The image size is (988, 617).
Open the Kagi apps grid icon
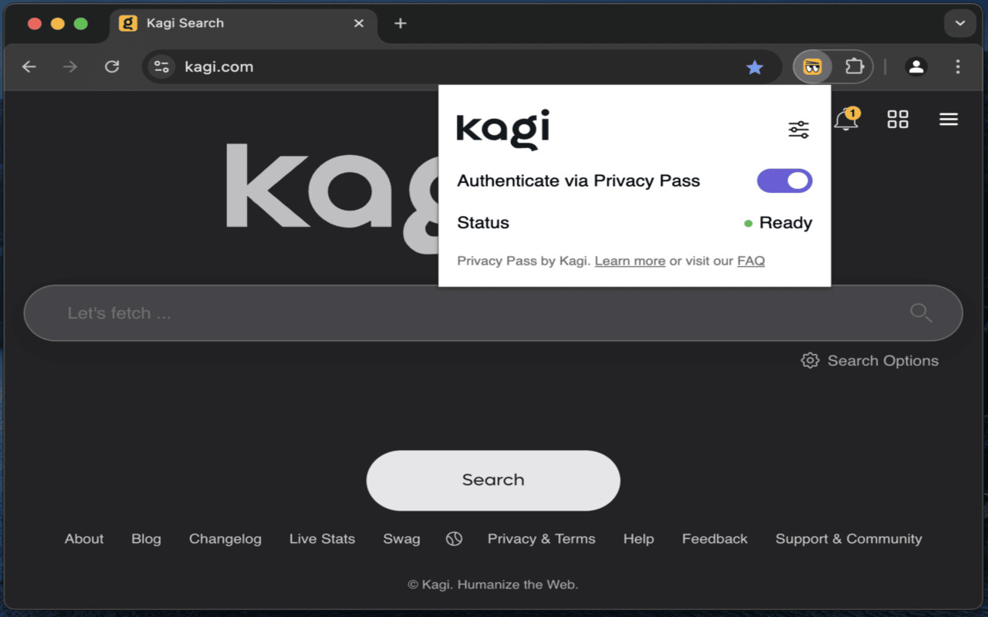click(x=897, y=119)
